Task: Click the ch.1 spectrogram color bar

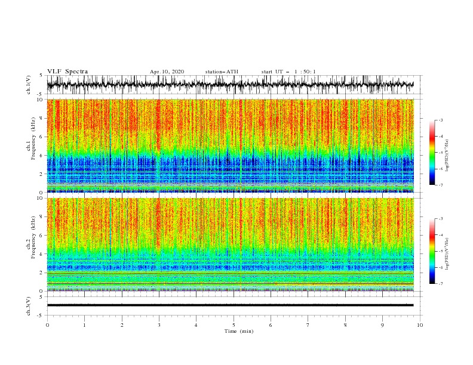Action: (x=432, y=153)
